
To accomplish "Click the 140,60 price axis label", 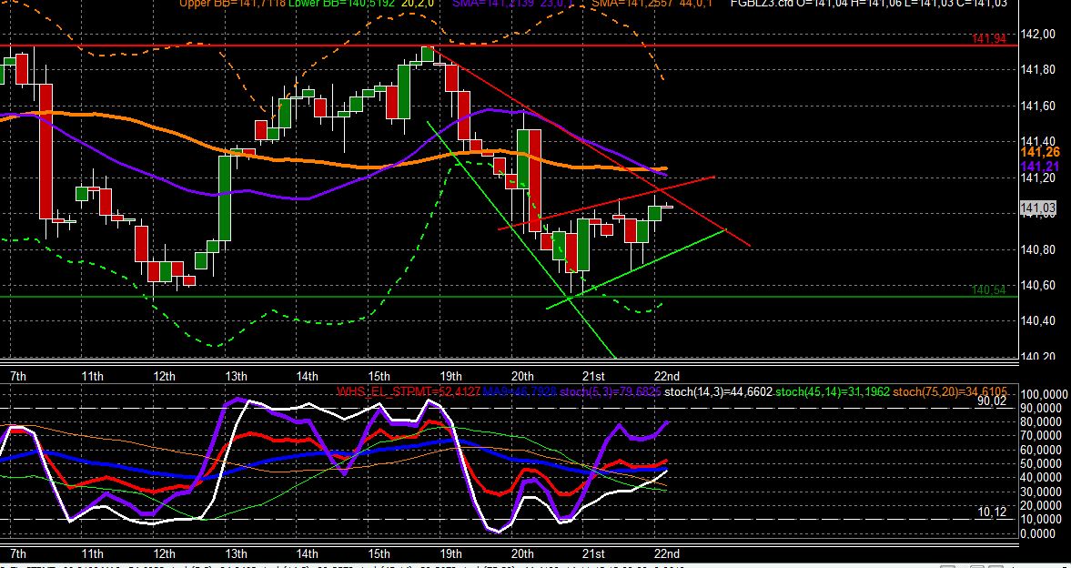I will 1037,286.
